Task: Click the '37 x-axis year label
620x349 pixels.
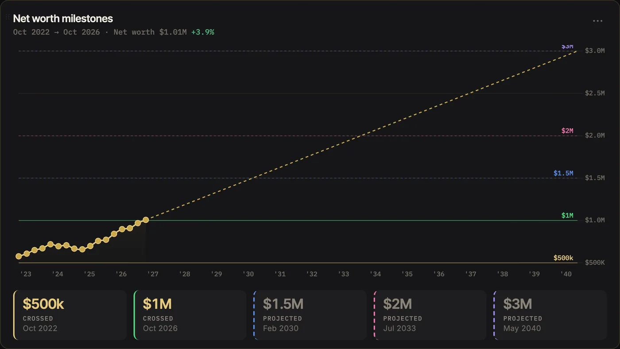Action: click(x=471, y=274)
